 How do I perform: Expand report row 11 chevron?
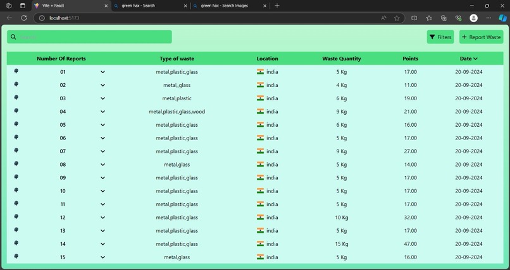(x=103, y=204)
